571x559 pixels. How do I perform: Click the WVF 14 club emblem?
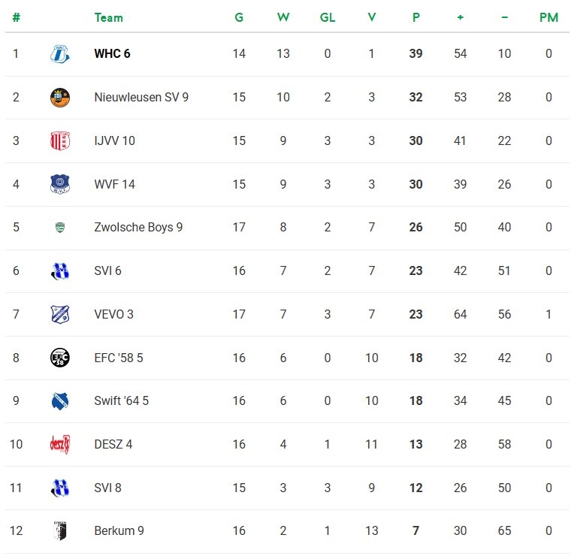[59, 184]
